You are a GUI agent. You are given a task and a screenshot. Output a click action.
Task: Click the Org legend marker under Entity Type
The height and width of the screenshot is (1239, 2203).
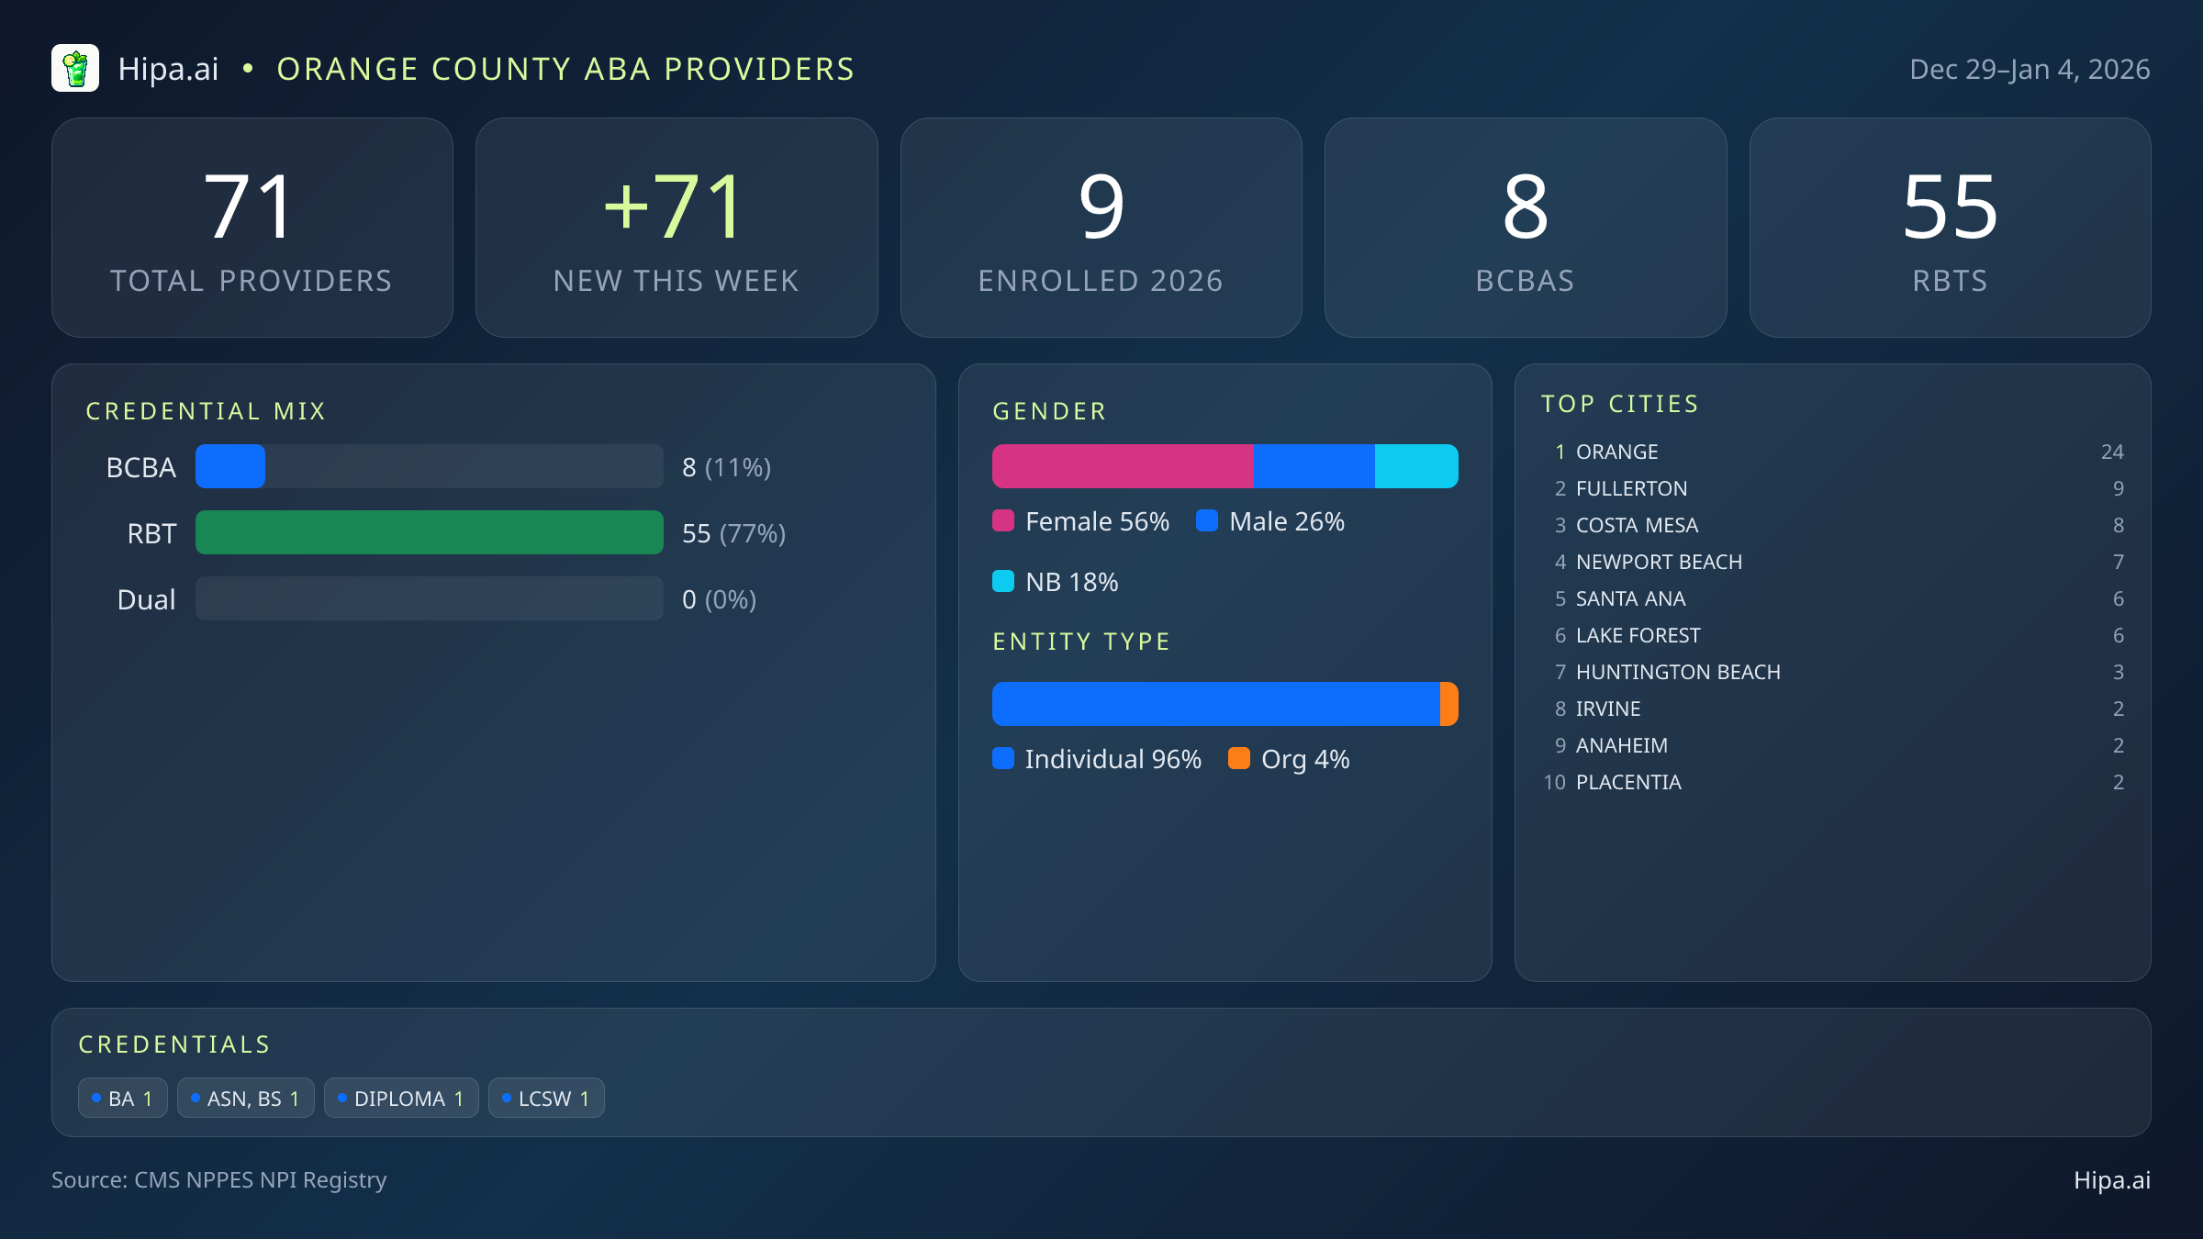(1240, 759)
